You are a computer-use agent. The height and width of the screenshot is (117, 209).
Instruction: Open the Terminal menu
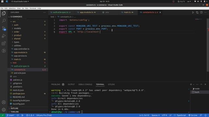(x=33, y=8)
